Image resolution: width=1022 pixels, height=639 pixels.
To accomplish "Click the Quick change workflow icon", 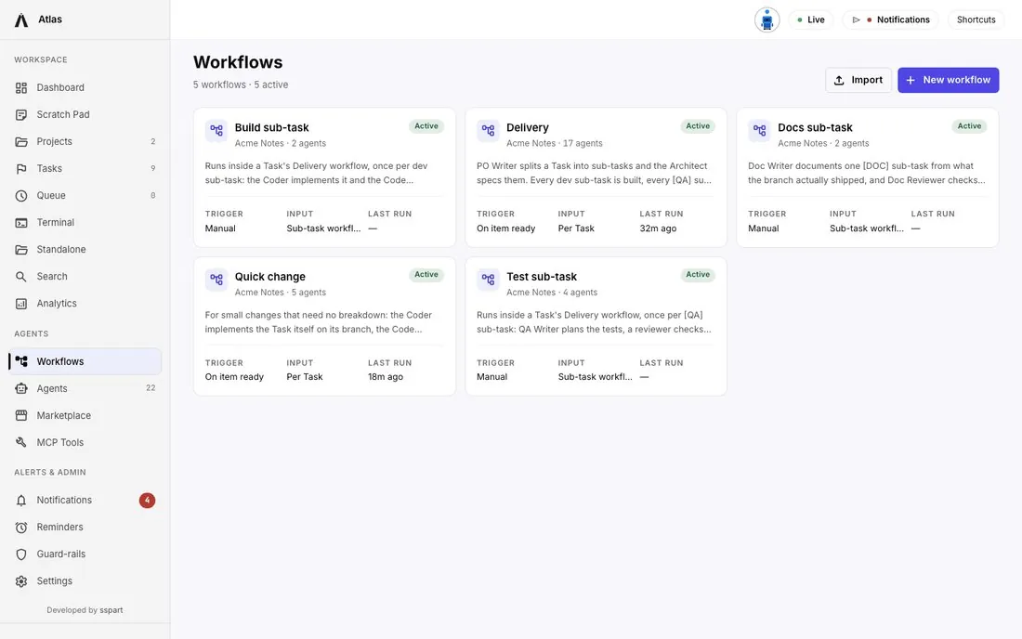I will pyautogui.click(x=216, y=280).
